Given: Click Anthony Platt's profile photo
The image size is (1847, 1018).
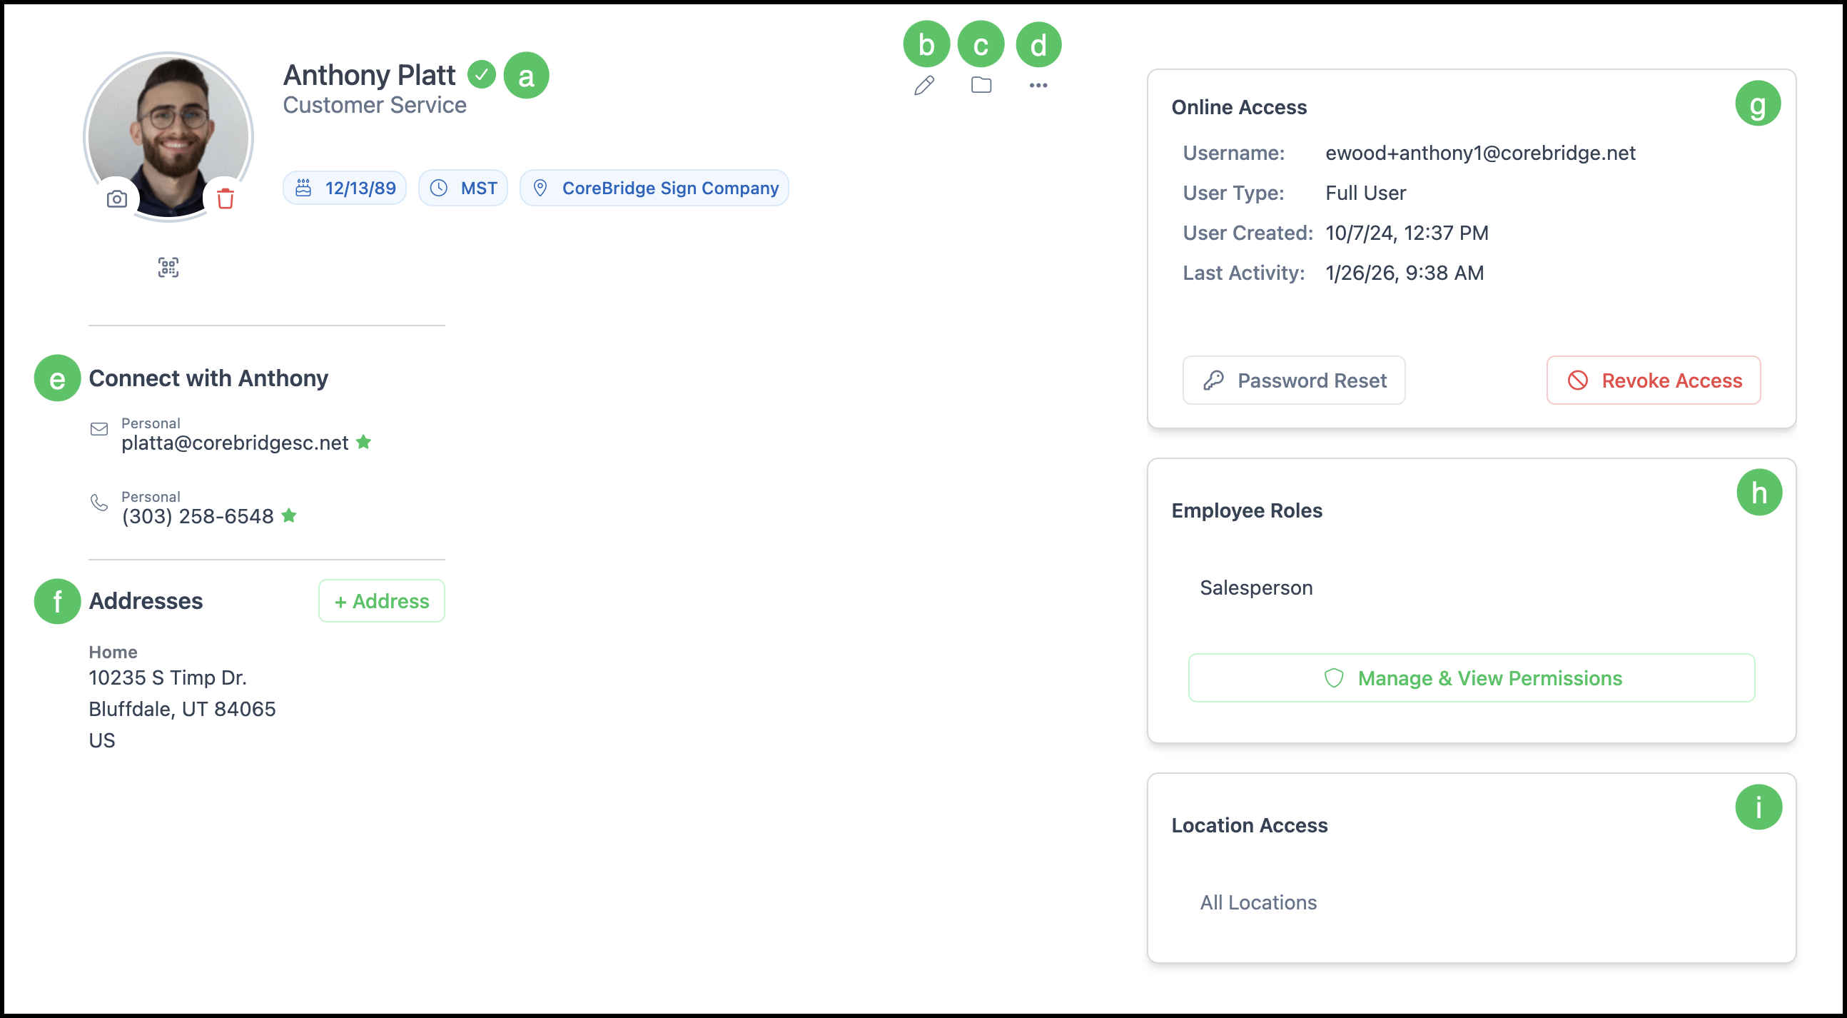Looking at the screenshot, I should point(168,126).
